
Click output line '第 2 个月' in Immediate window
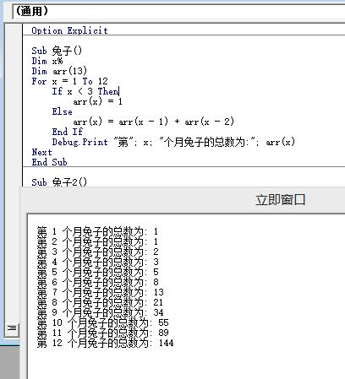[x=97, y=241]
